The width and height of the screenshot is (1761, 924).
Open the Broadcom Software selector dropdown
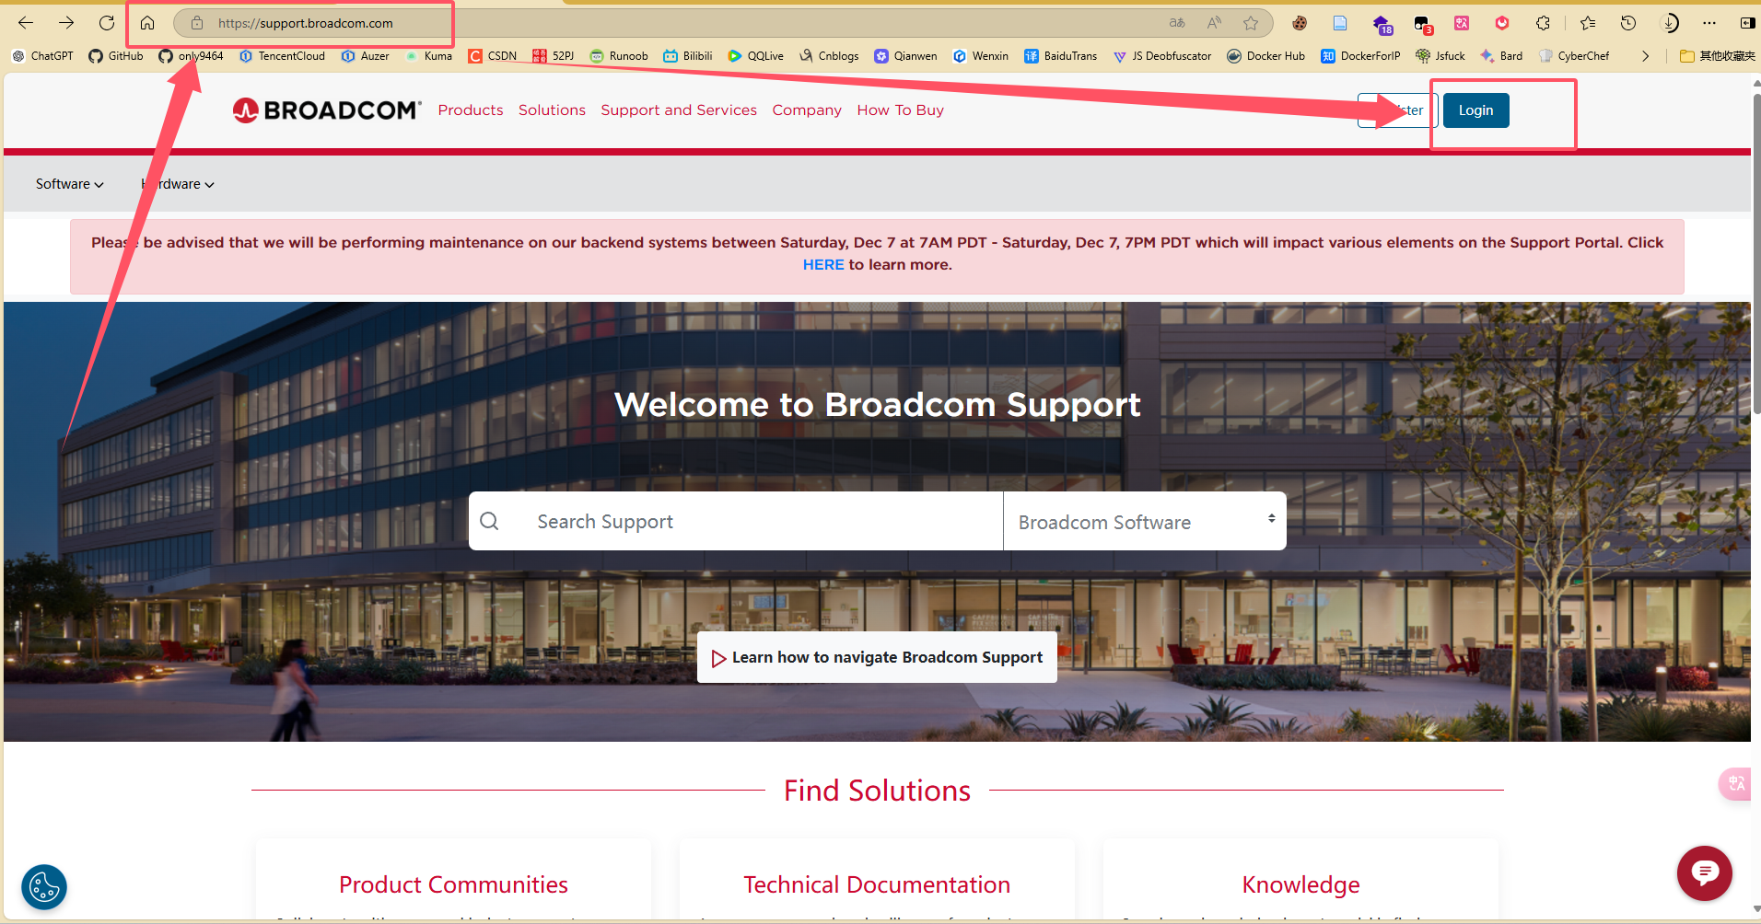click(x=1145, y=522)
